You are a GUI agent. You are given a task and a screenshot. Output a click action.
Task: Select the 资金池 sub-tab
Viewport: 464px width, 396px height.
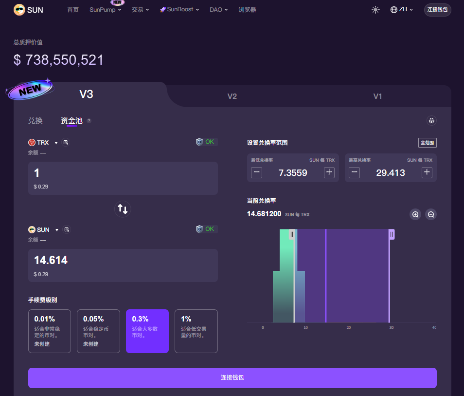point(71,121)
